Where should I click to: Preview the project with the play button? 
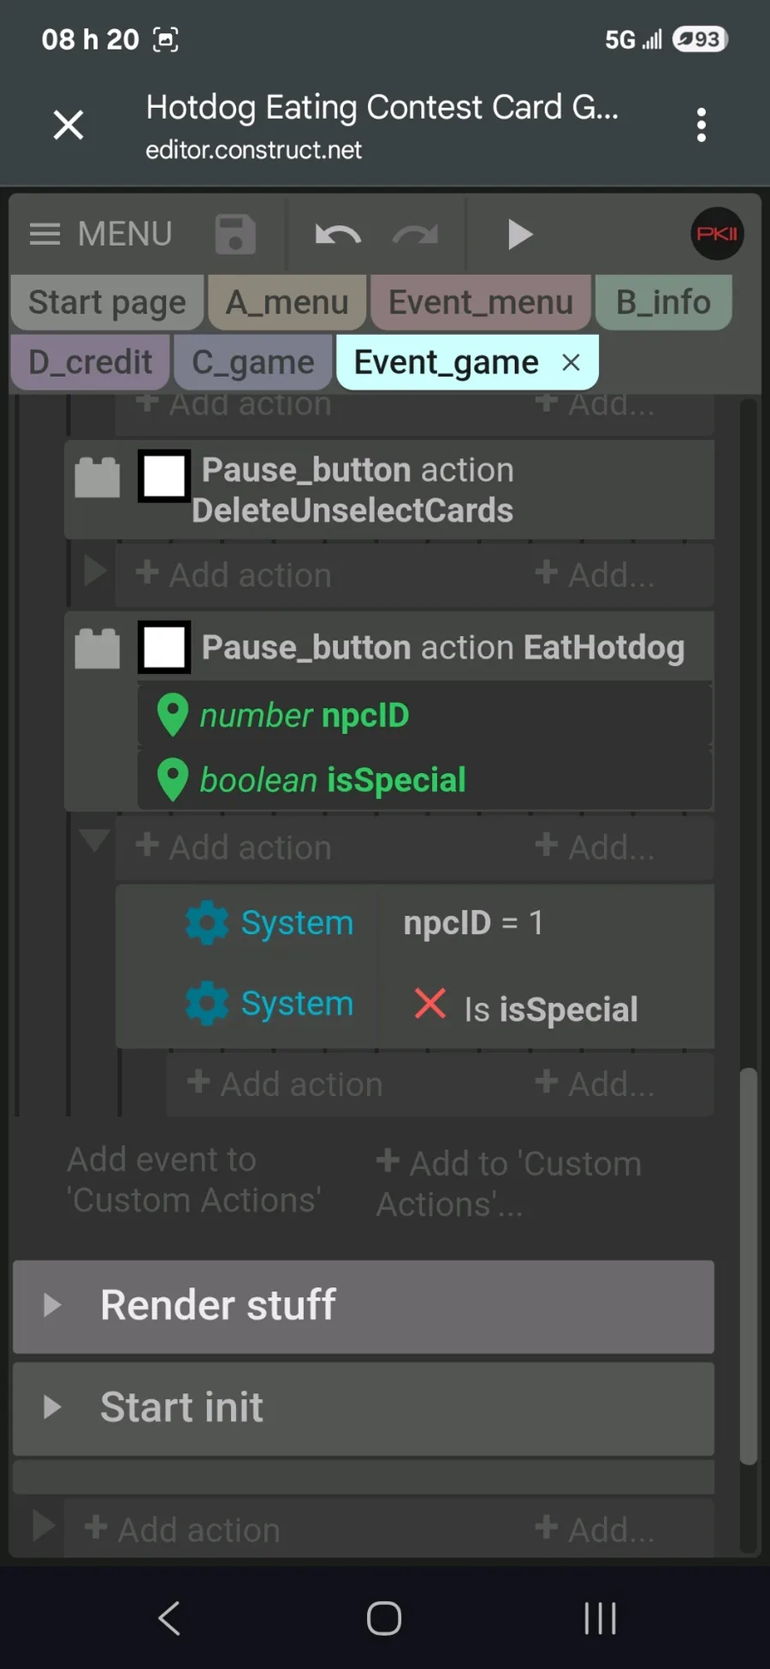(x=519, y=234)
